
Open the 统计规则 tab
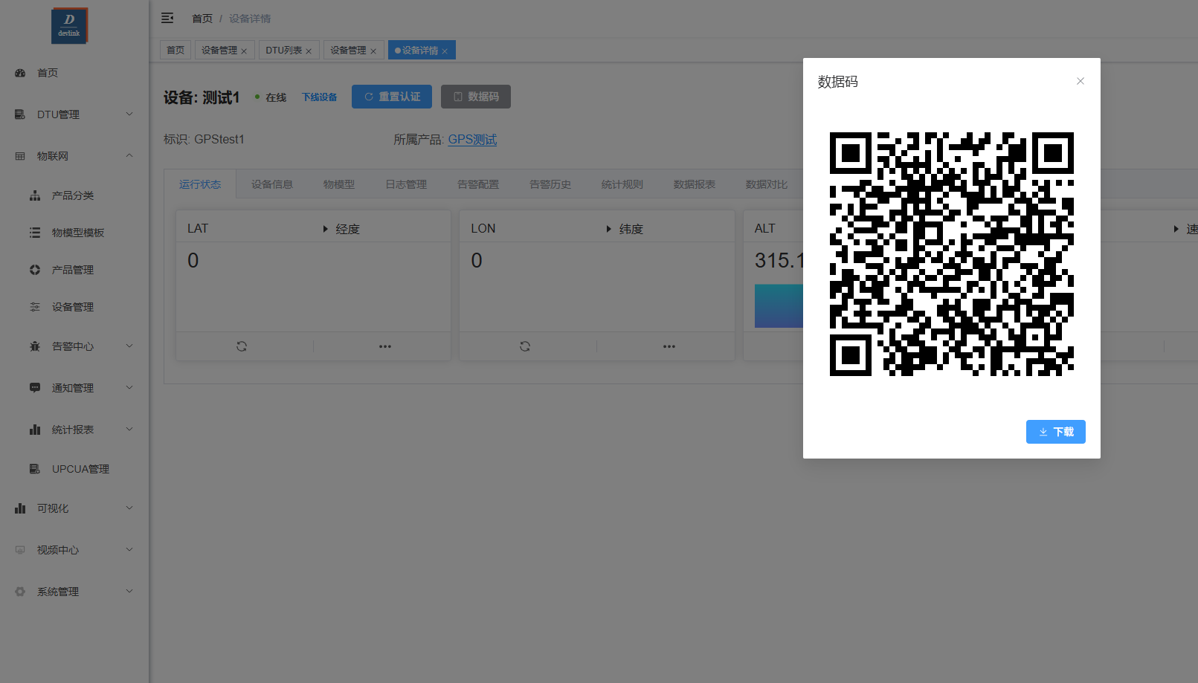(622, 184)
